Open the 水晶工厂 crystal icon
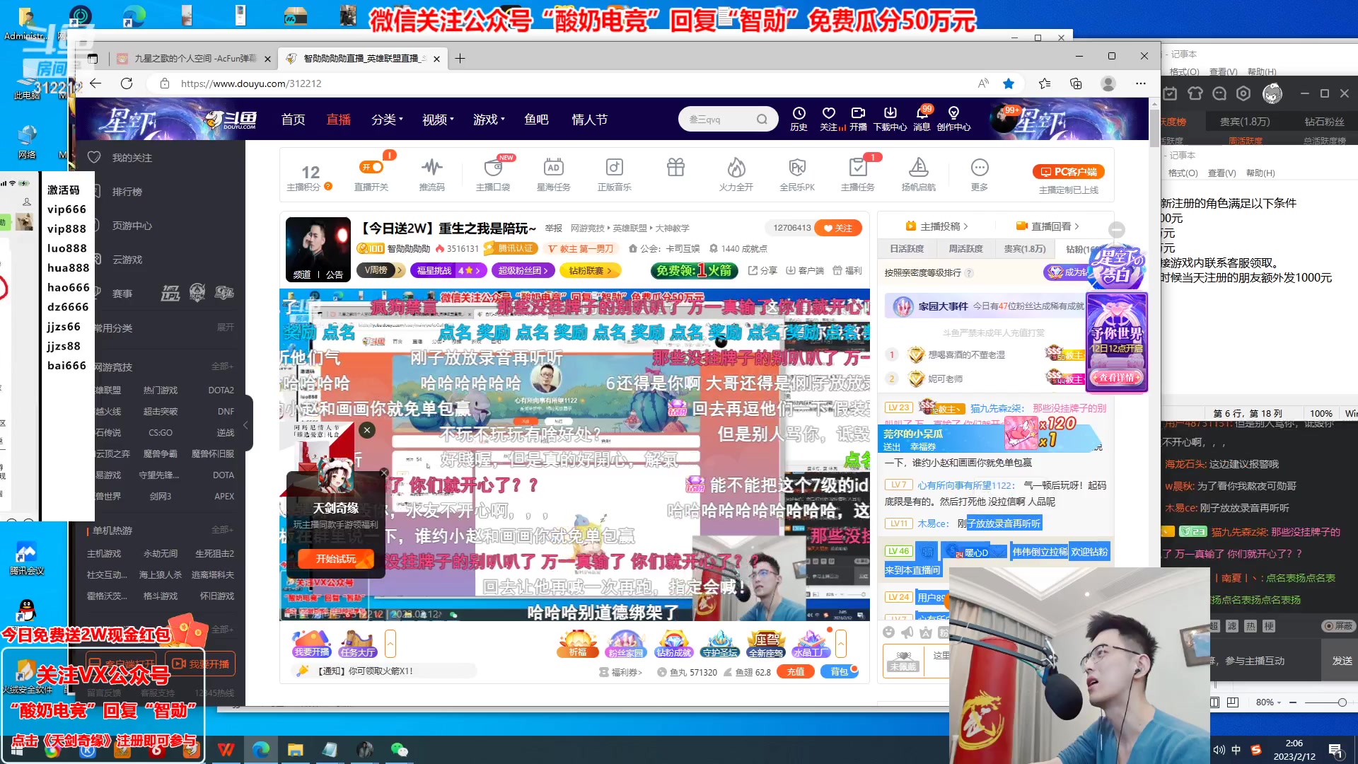 [811, 644]
